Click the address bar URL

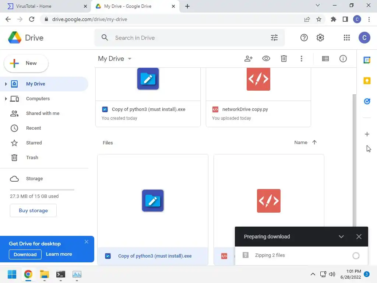pos(90,19)
